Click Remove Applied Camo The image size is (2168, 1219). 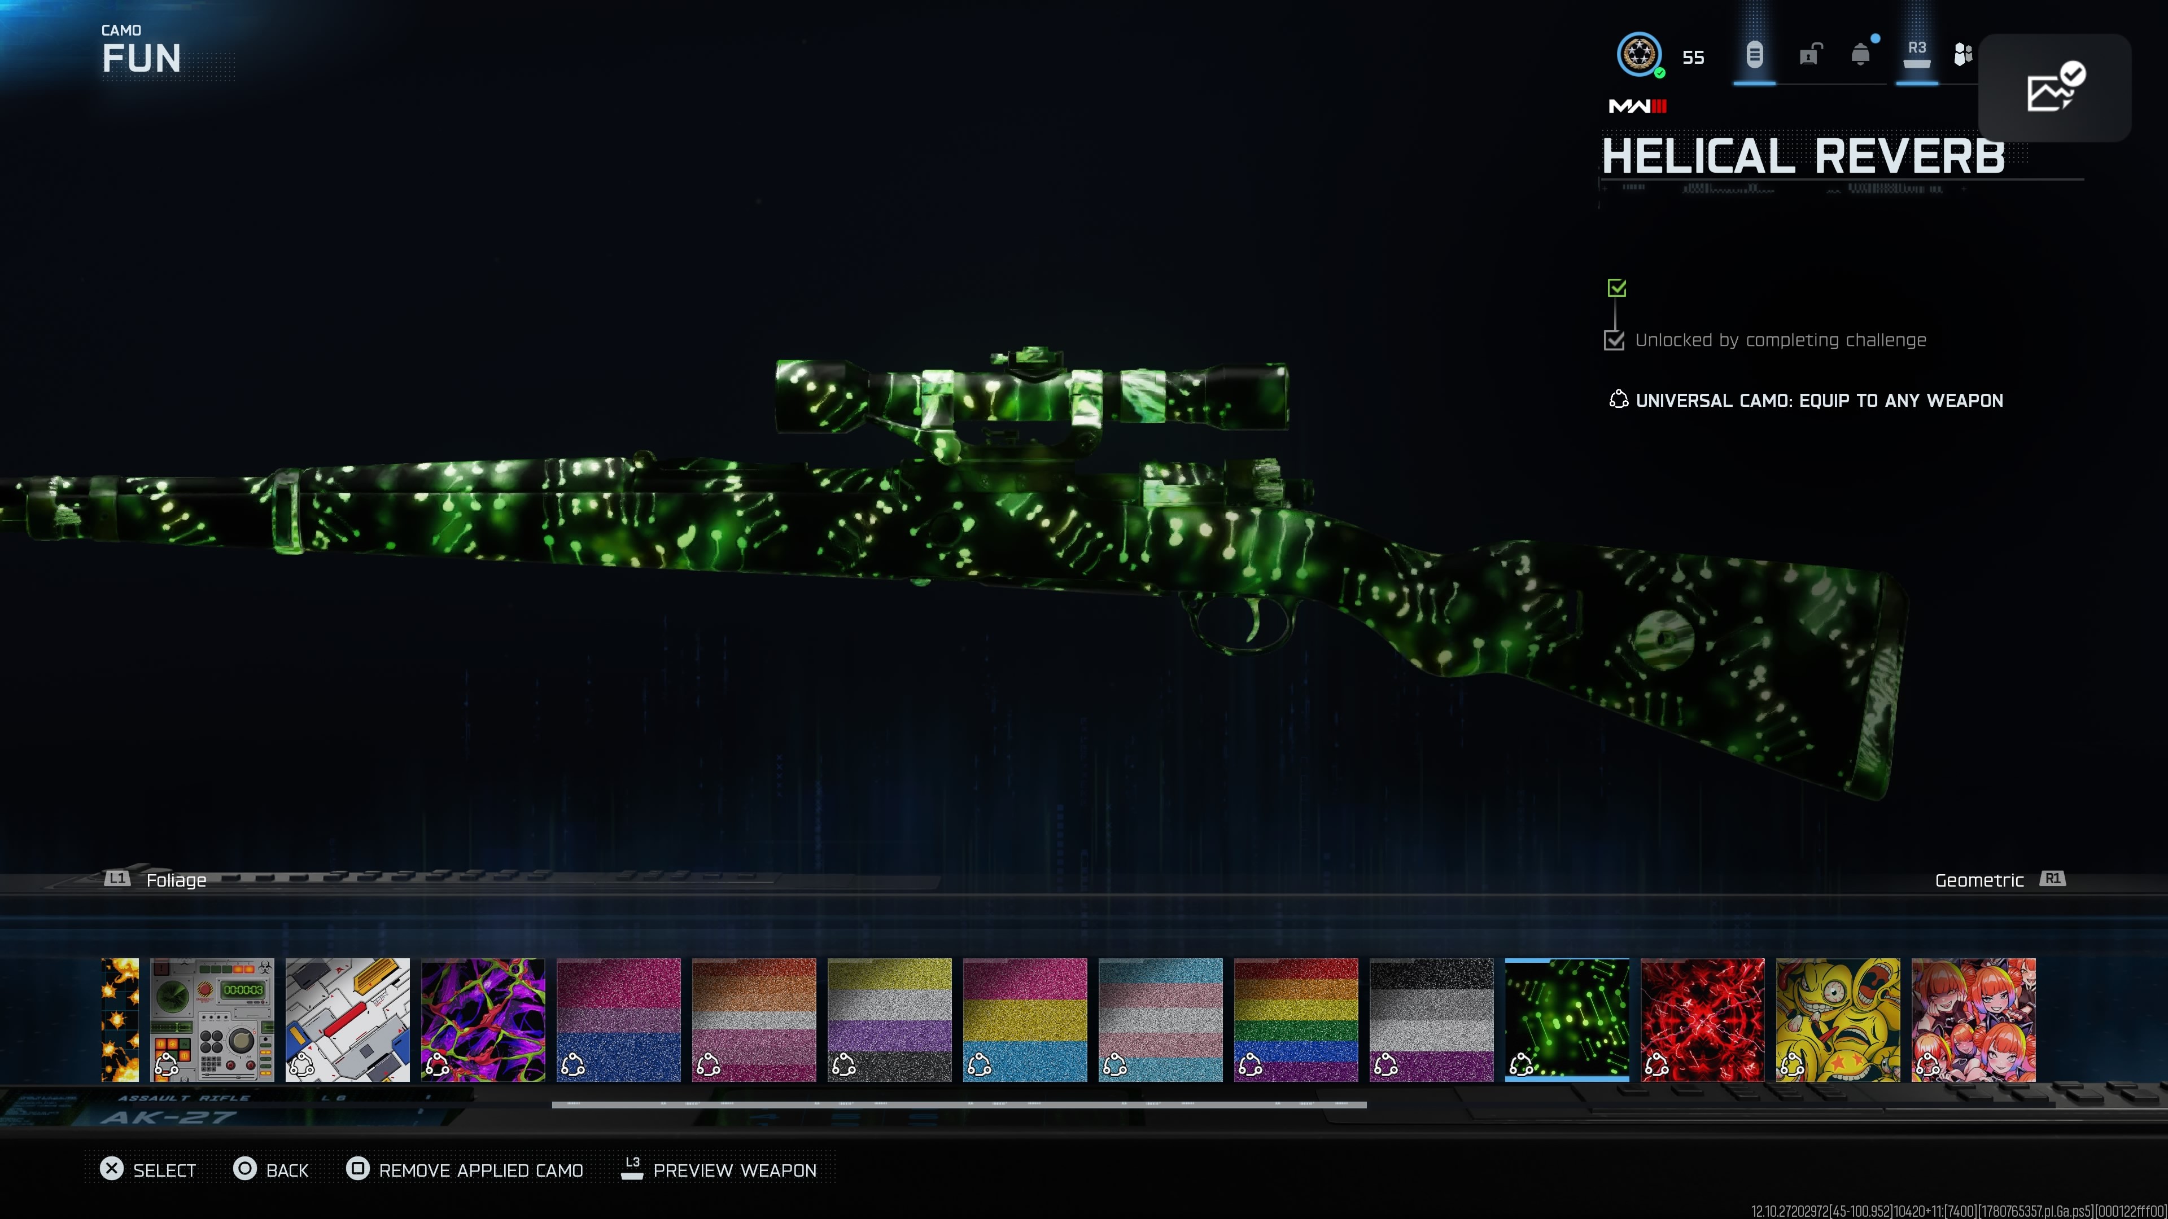click(x=465, y=1169)
